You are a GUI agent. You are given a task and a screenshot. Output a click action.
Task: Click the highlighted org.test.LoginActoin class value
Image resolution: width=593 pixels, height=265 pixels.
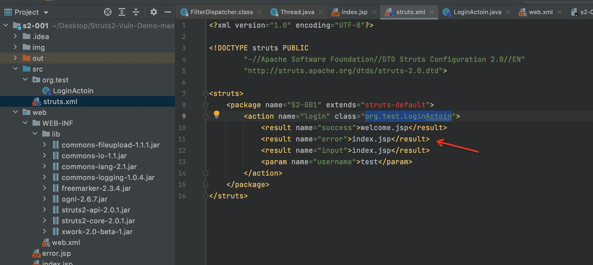coord(408,116)
